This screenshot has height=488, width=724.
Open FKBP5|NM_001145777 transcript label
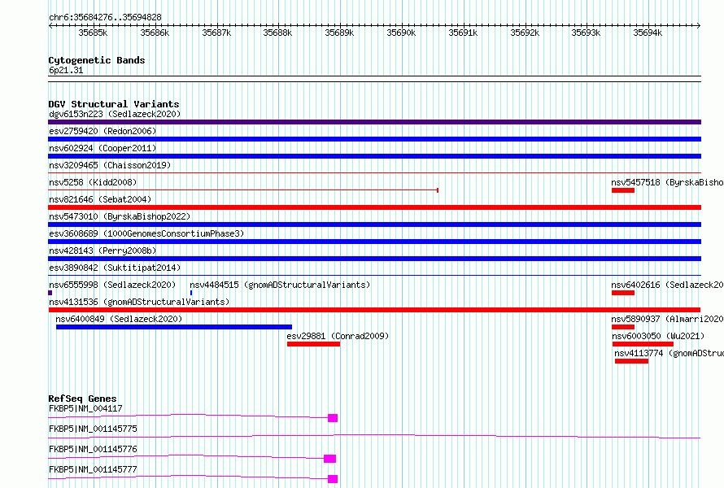[x=93, y=469]
